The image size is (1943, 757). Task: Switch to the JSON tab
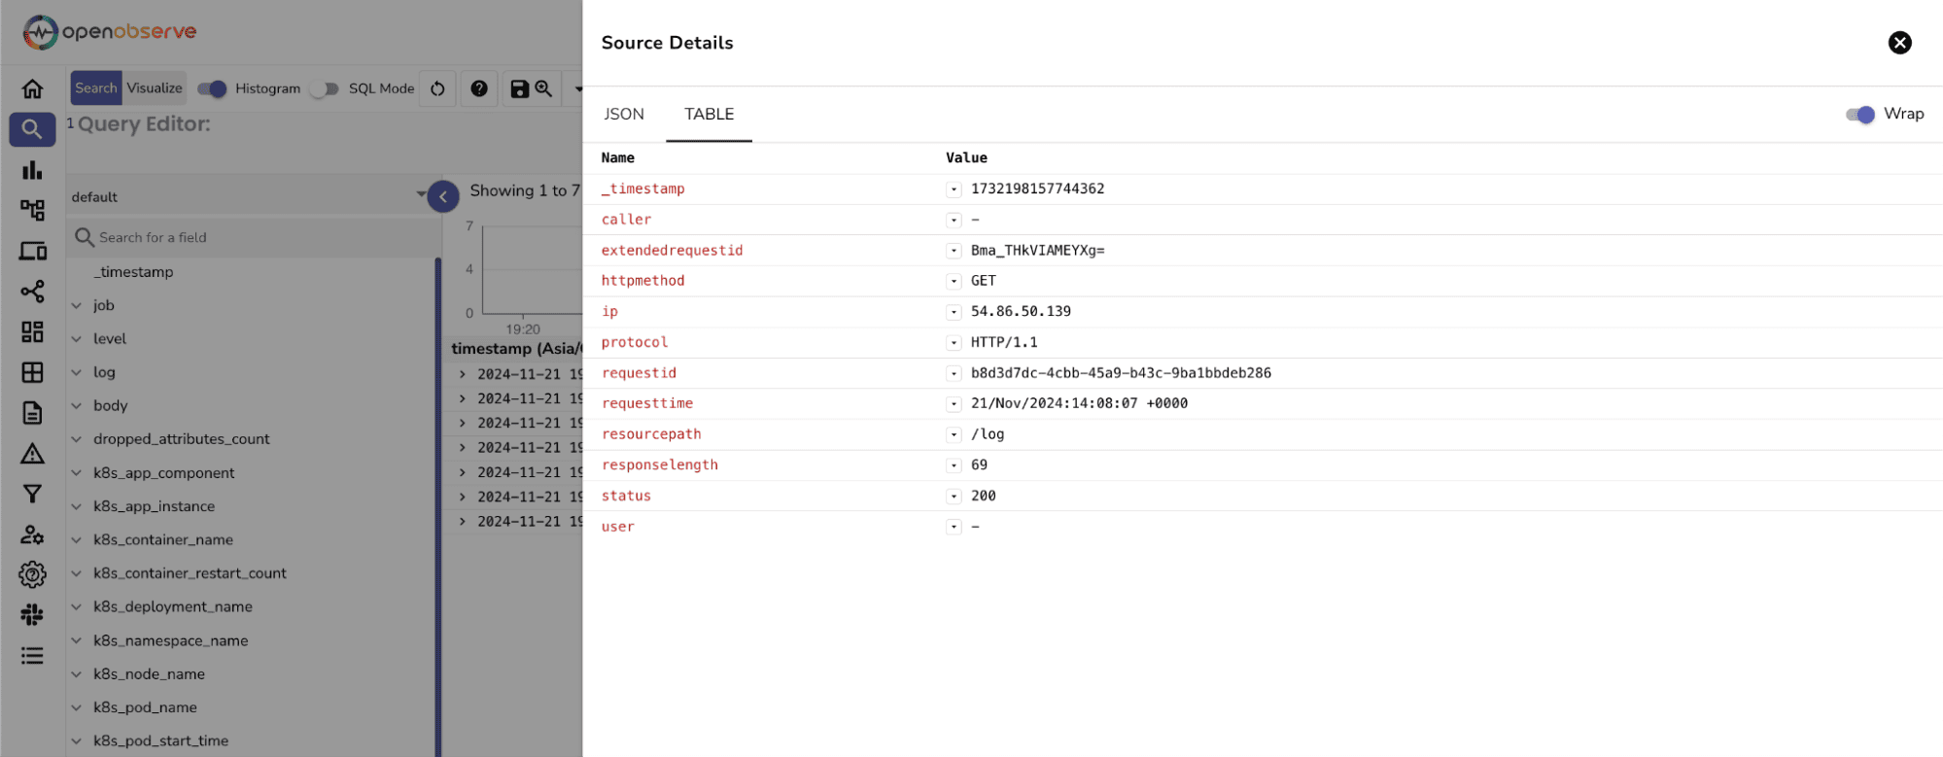[x=622, y=114]
